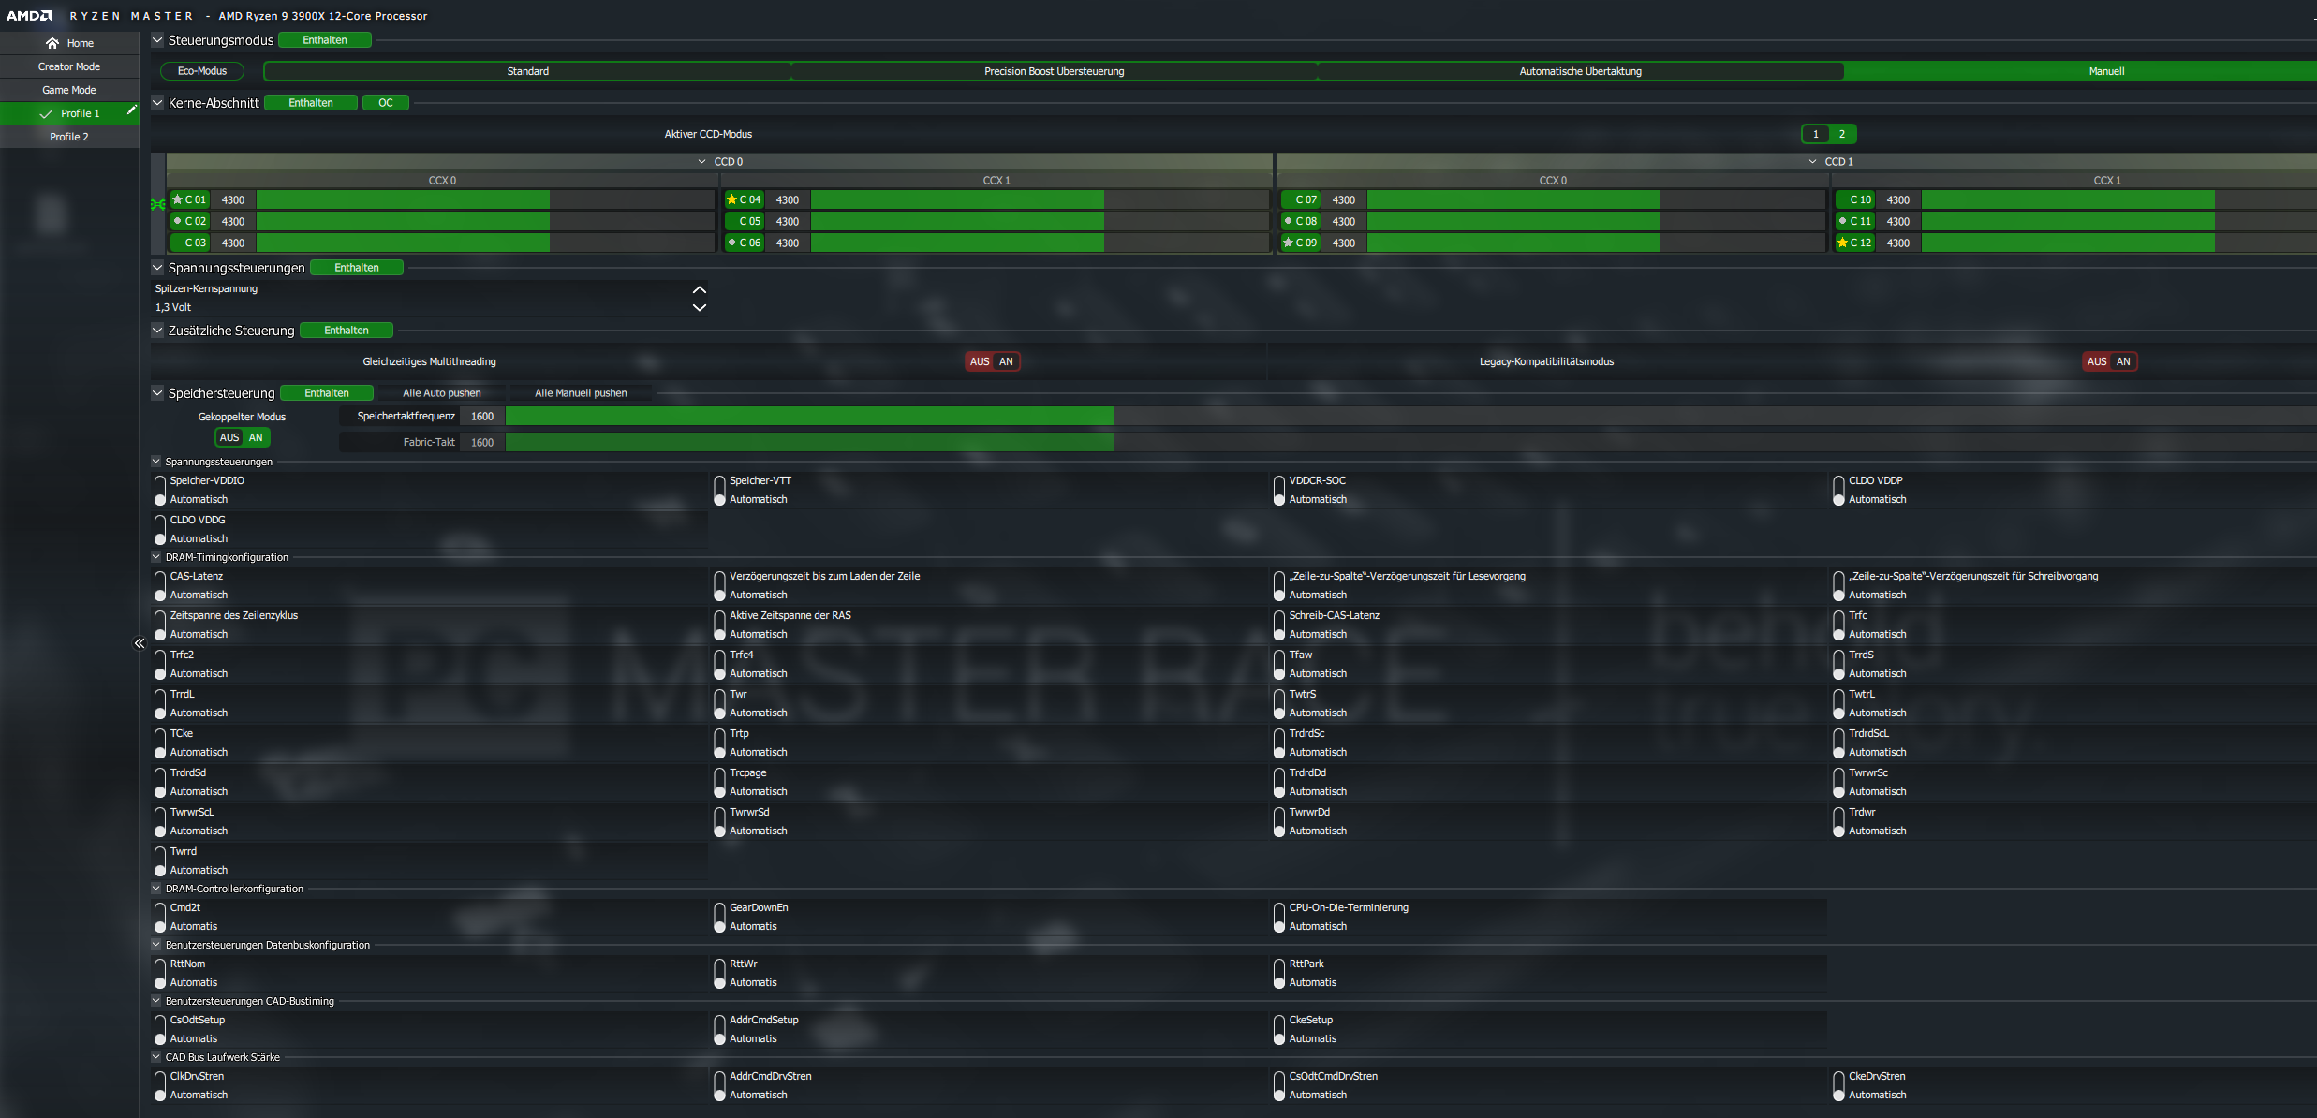Collapse the DRAM-Timingkonfiguration section
The width and height of the screenshot is (2317, 1118).
coord(156,557)
